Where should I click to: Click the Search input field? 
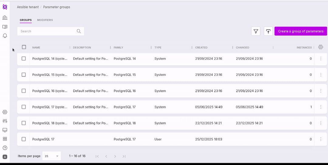coord(47,31)
